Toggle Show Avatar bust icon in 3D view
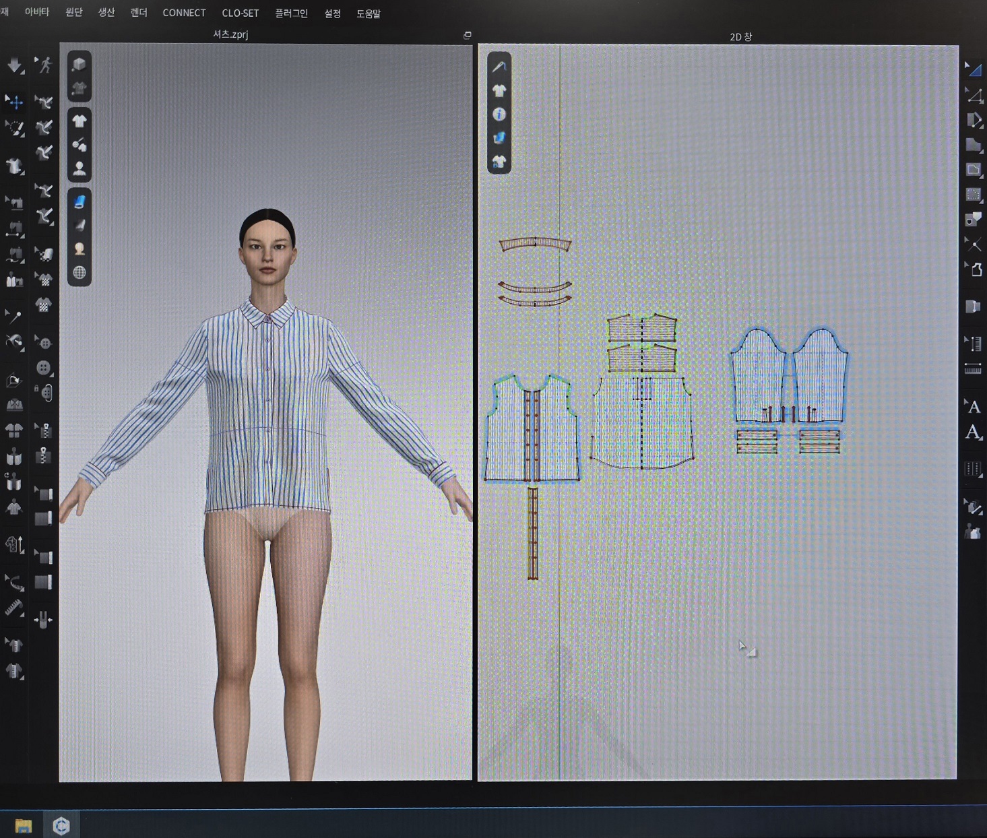 79,168
